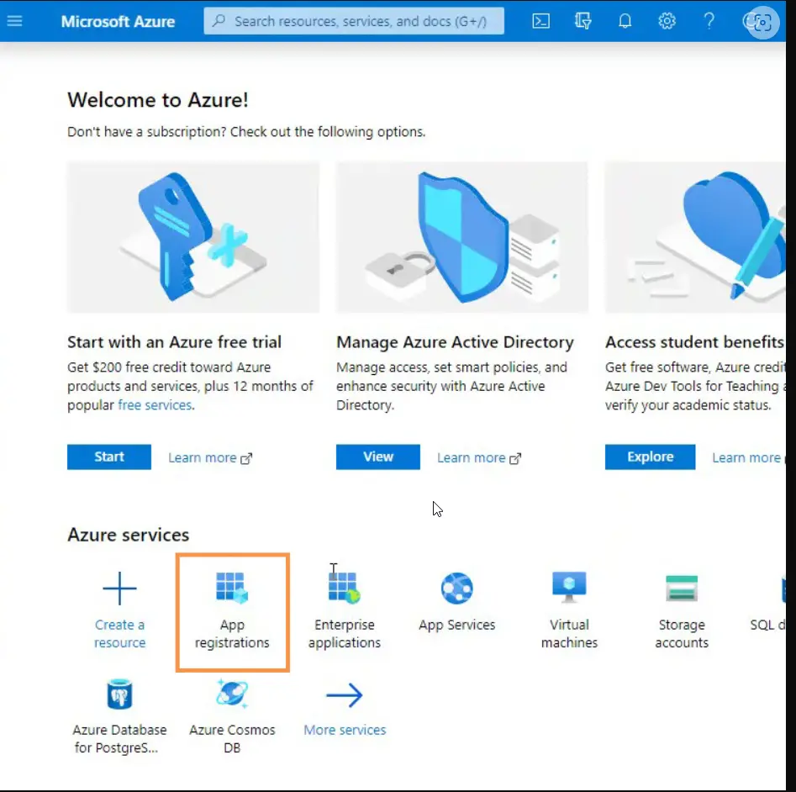
Task: Open the hamburger portal menu
Action: [14, 21]
